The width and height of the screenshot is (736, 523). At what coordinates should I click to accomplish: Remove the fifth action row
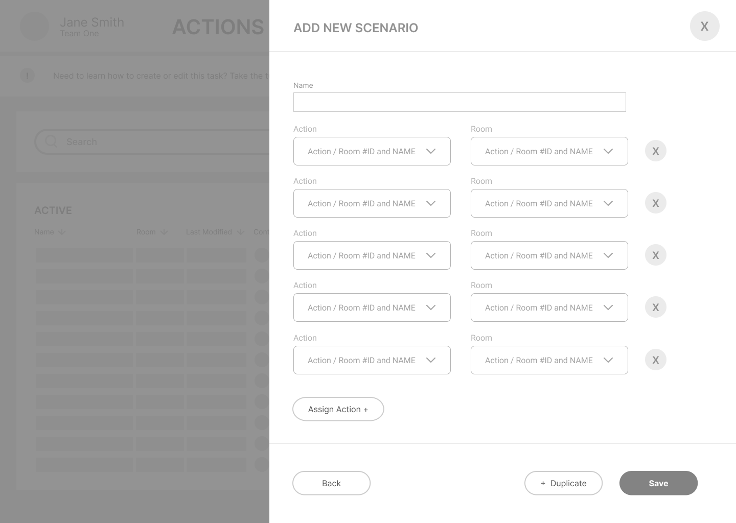[655, 360]
